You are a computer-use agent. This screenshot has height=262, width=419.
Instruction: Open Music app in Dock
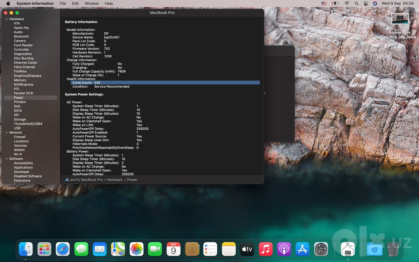point(265,249)
